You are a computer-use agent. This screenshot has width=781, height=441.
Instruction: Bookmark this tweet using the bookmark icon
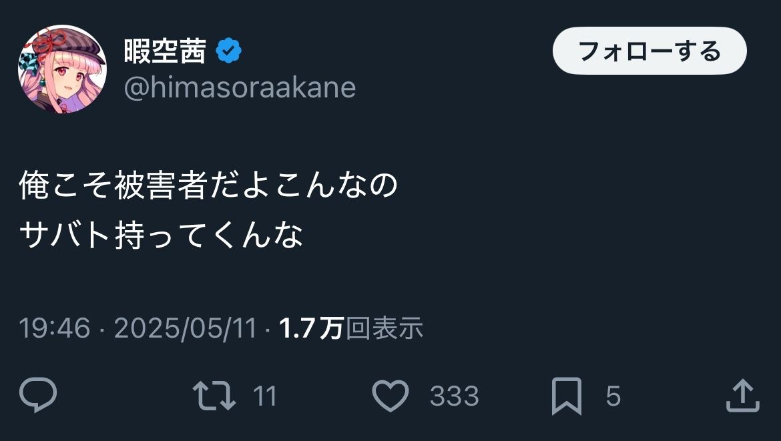pos(567,396)
